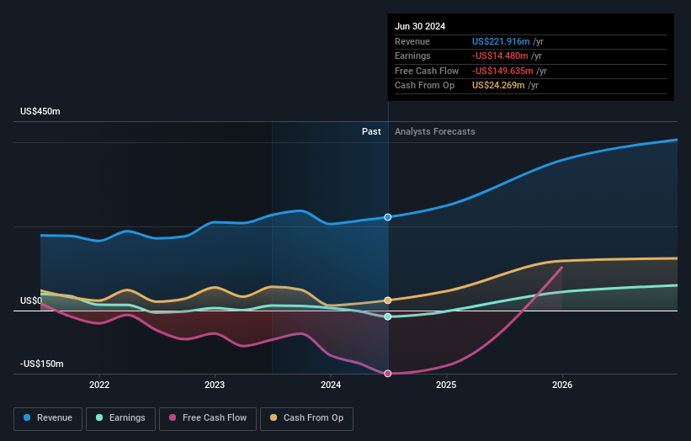Toggle the Revenue legend series

click(48, 418)
